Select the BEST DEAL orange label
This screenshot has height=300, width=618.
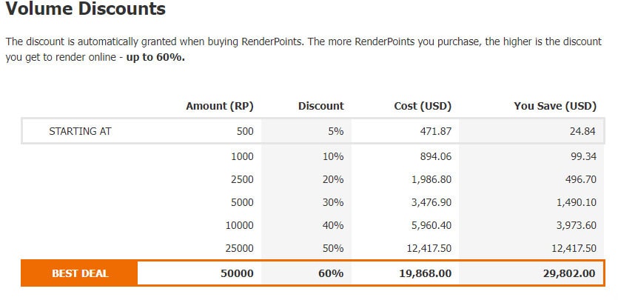pos(80,273)
